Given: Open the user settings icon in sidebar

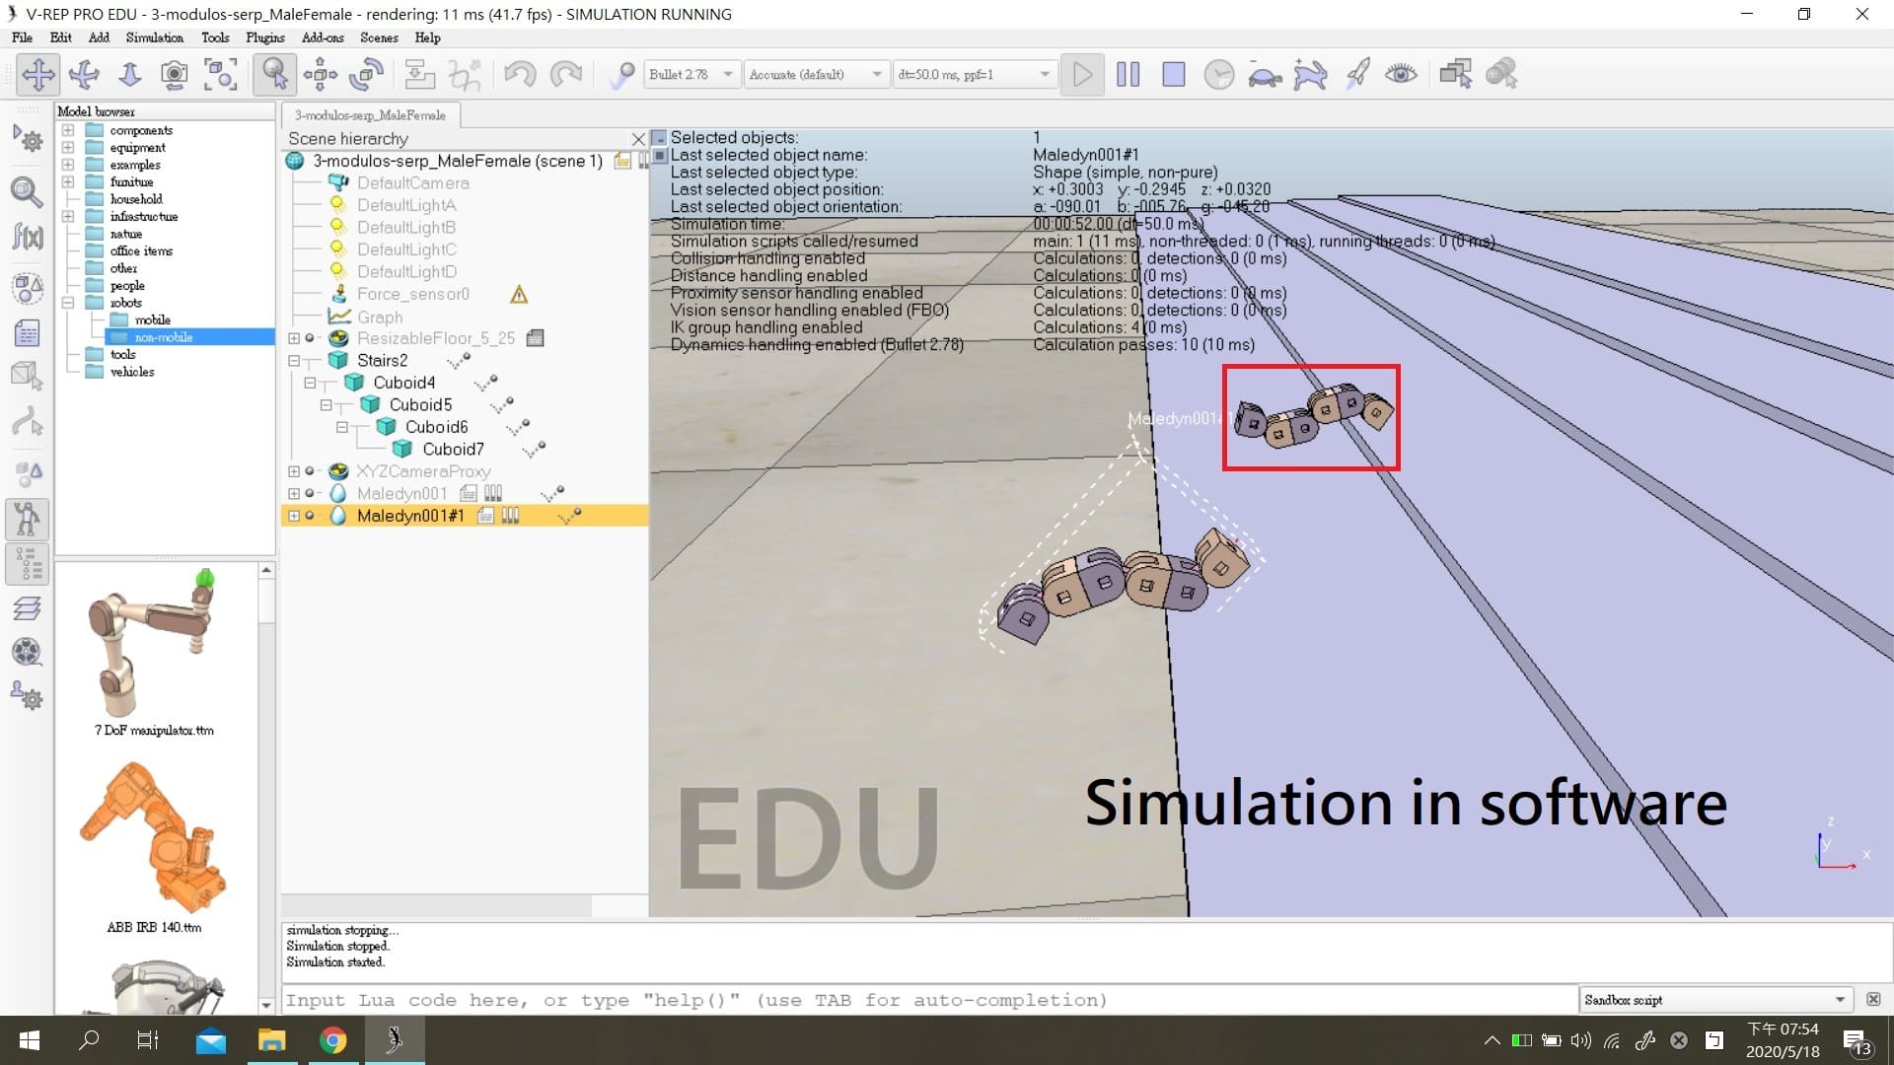Looking at the screenshot, I should tap(28, 696).
